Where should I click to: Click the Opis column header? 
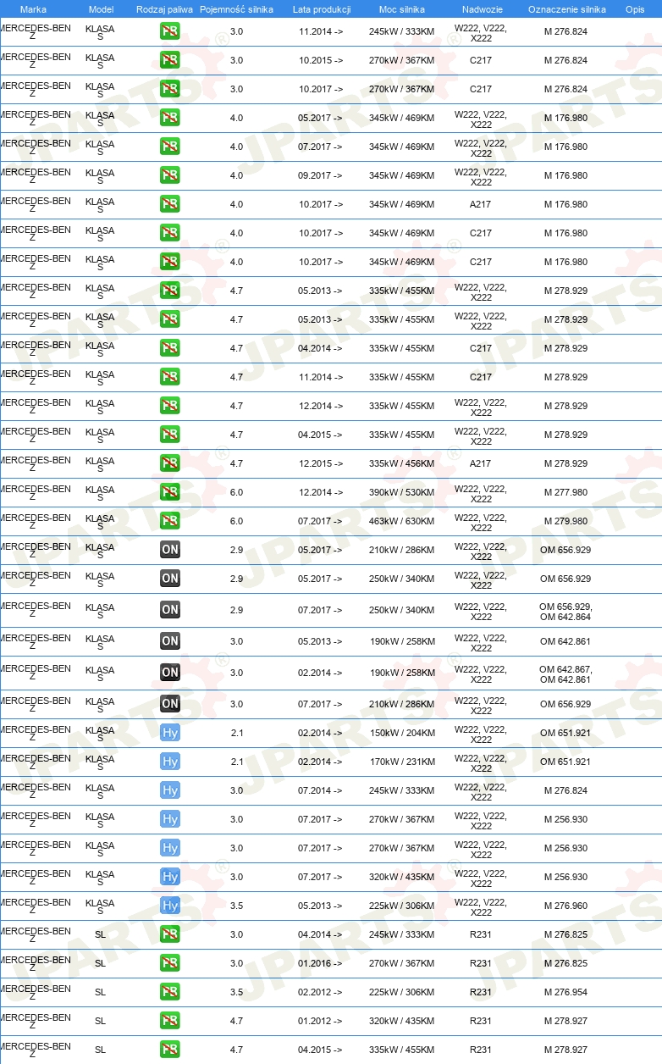click(635, 9)
